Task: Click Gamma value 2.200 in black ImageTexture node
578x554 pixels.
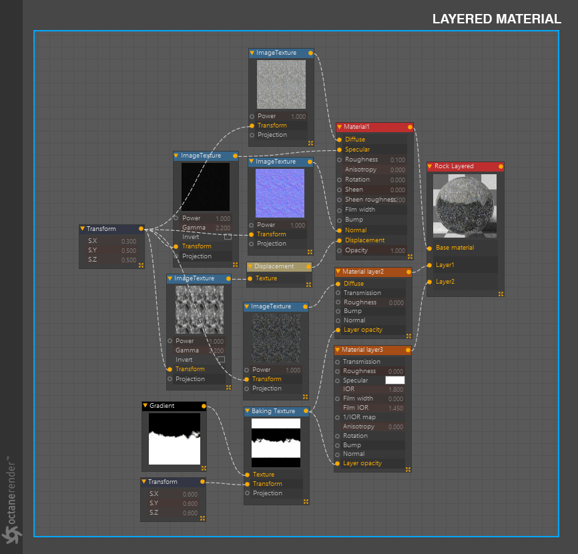Action: pos(223,228)
